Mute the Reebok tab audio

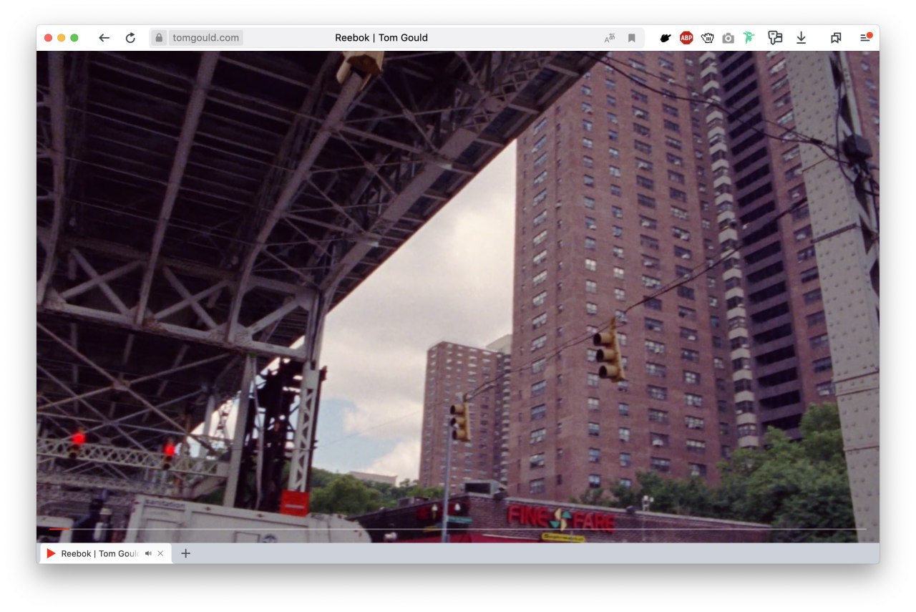[148, 553]
